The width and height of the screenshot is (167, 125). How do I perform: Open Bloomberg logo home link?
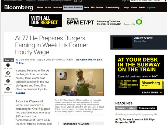(19, 8)
